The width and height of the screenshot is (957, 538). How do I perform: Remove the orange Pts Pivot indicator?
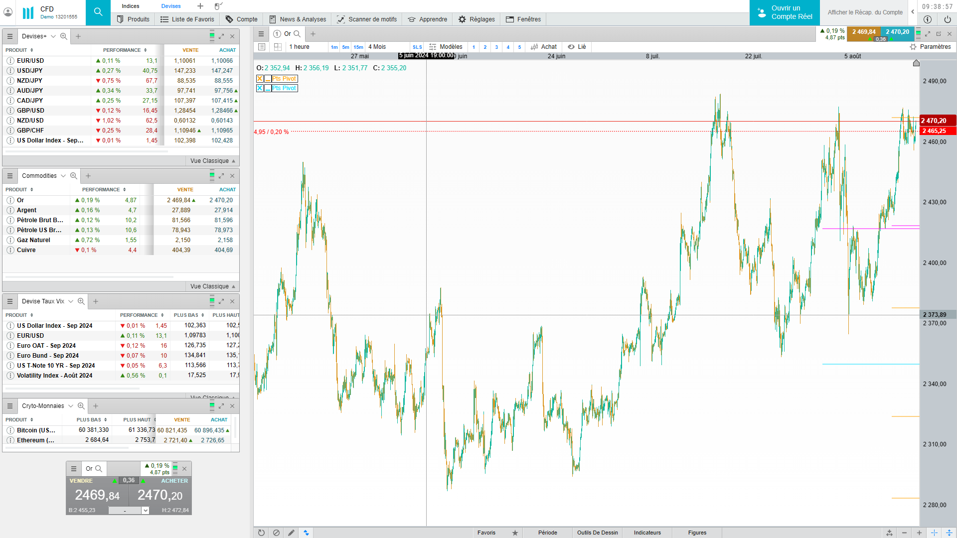(x=260, y=79)
